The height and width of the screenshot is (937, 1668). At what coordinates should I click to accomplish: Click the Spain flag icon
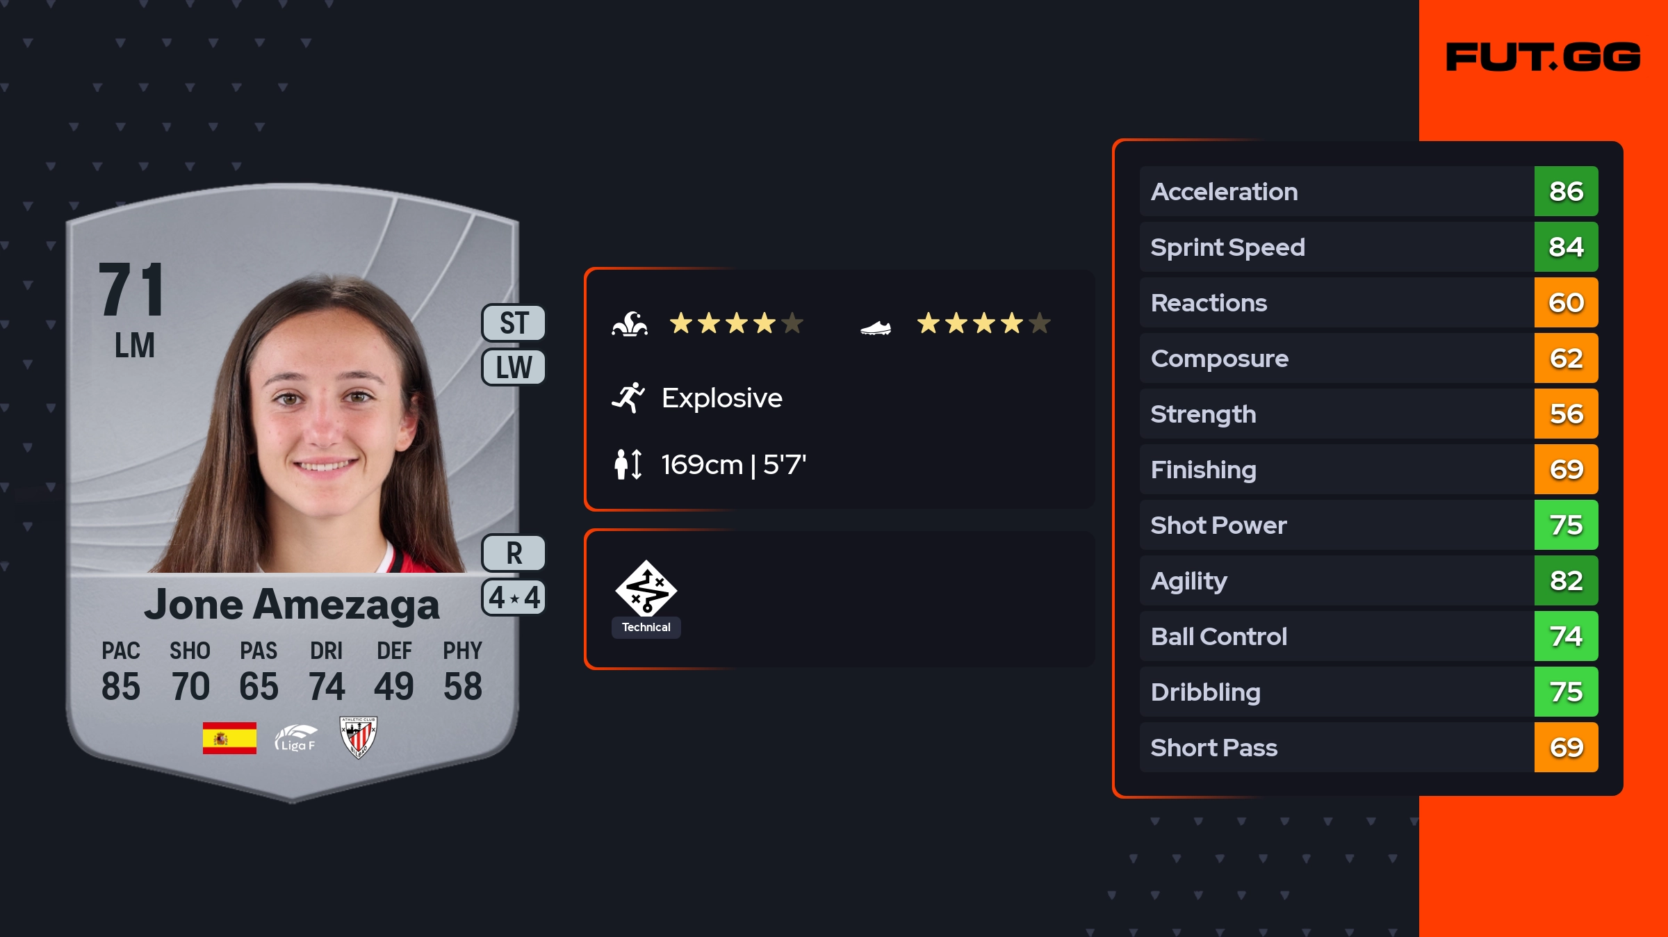(x=229, y=738)
